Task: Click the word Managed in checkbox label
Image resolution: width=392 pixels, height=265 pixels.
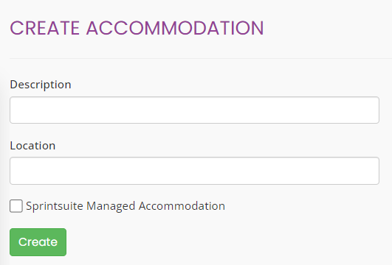Action: pyautogui.click(x=111, y=207)
